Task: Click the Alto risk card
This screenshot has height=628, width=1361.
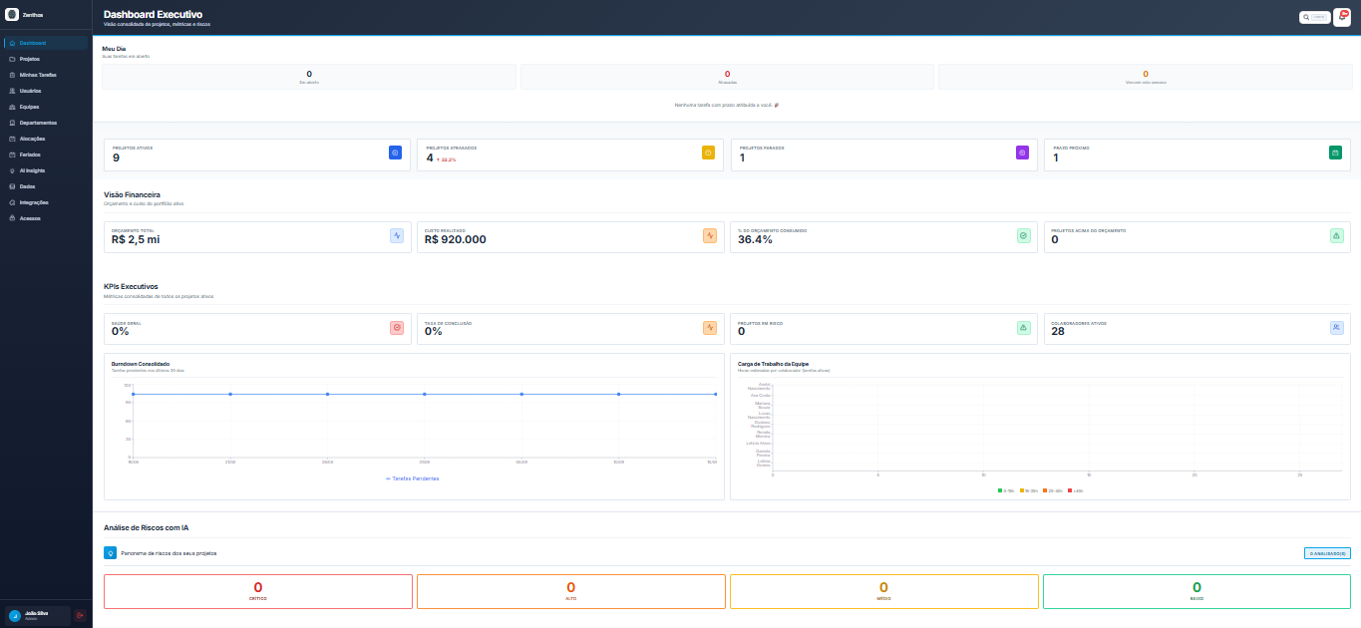Action: coord(571,591)
